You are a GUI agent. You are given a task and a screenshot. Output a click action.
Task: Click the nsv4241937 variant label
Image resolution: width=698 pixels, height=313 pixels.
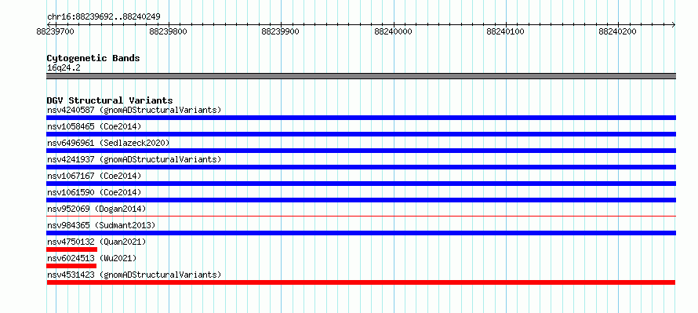pyautogui.click(x=134, y=159)
